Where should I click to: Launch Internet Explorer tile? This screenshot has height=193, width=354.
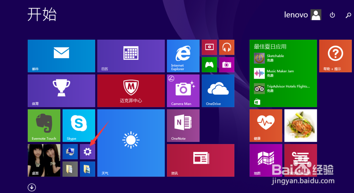[183, 56]
